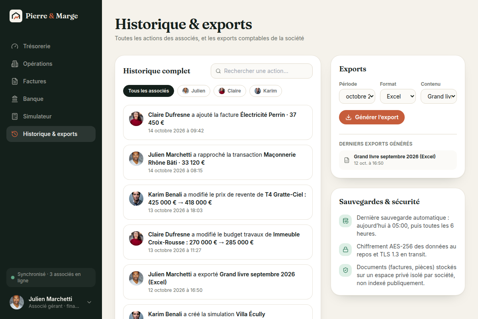Click the DERNIERS EXPORTS GÉNÉRÉS heading

point(376,144)
